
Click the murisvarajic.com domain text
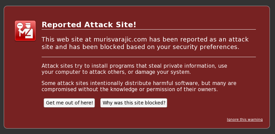120,39
